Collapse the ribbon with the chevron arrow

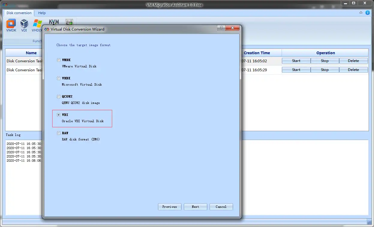[361, 13]
